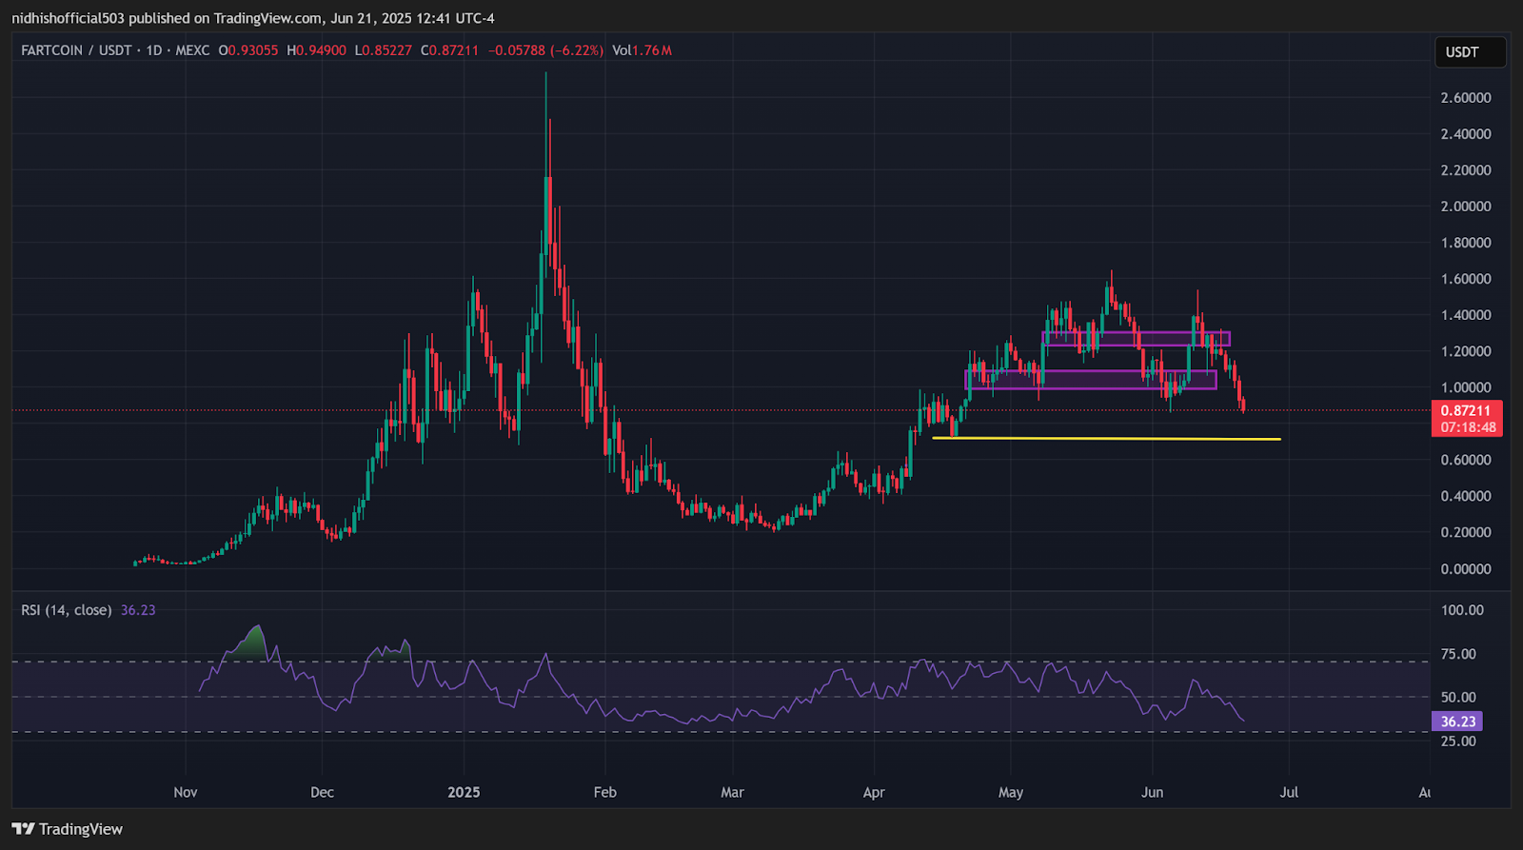The image size is (1523, 850).
Task: Click the Apr label on the time axis
Action: click(874, 792)
